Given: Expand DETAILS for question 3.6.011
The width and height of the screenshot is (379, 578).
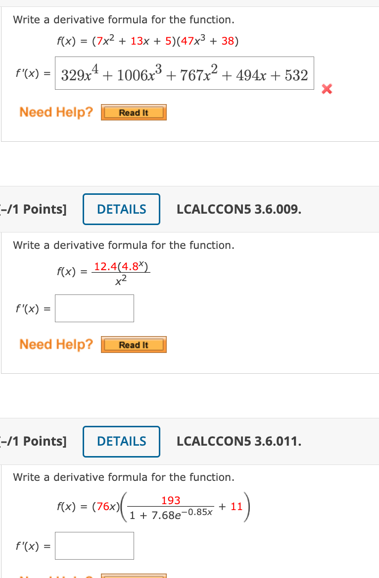Looking at the screenshot, I should [121, 442].
